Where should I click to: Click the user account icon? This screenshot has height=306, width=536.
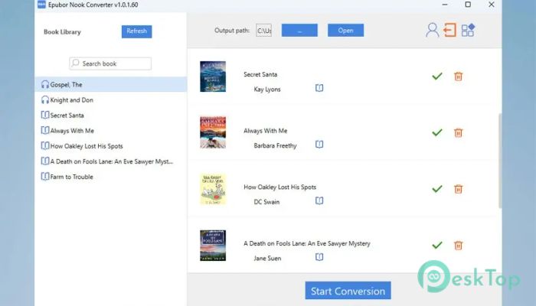(432, 30)
